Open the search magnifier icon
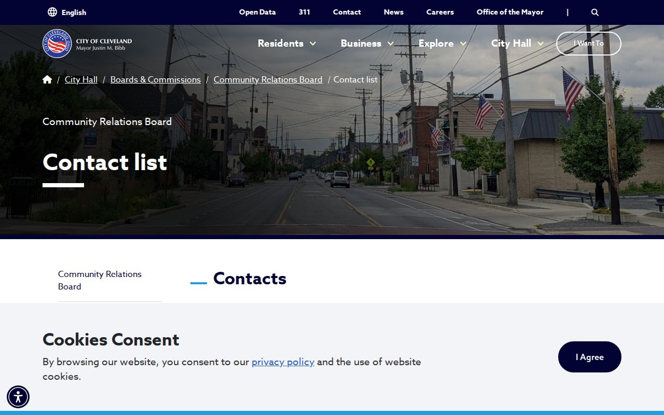The image size is (664, 415). click(x=595, y=12)
